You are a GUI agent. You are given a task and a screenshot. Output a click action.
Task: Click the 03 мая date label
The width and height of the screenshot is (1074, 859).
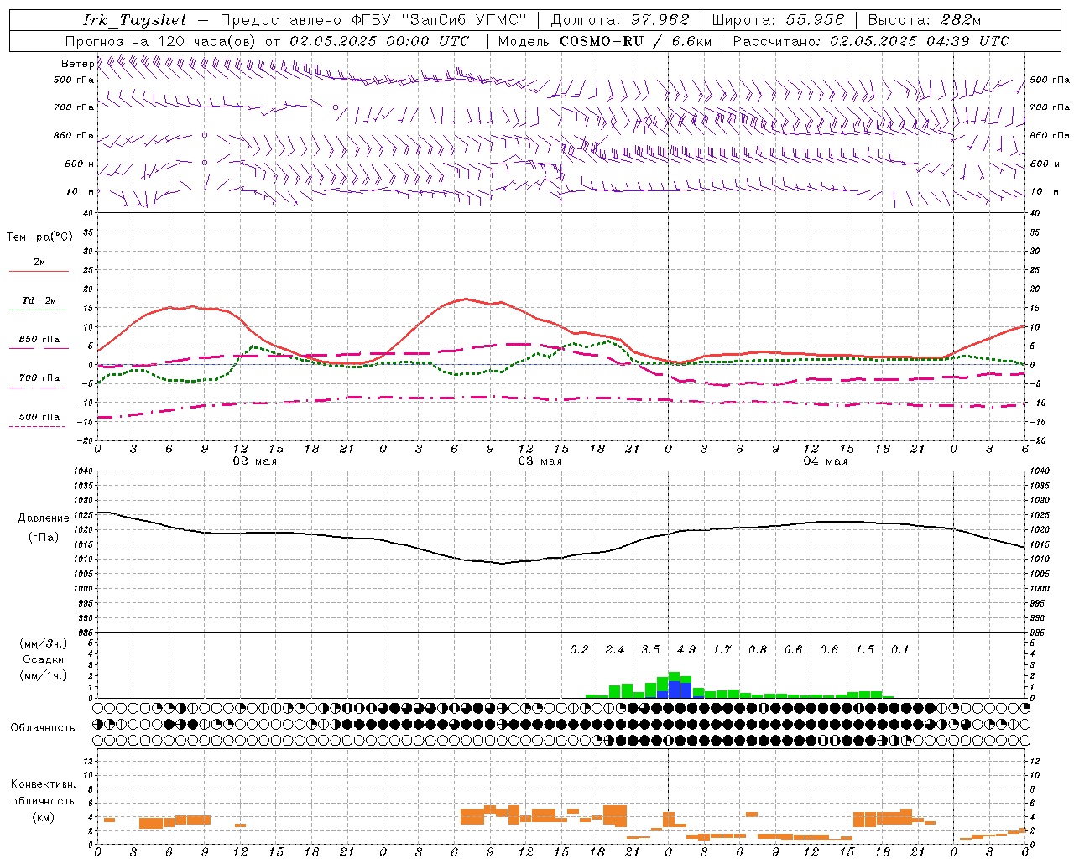pos(540,461)
